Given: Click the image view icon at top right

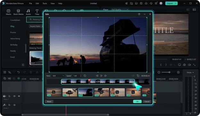Looking at the screenshot, I should [x=194, y=10].
